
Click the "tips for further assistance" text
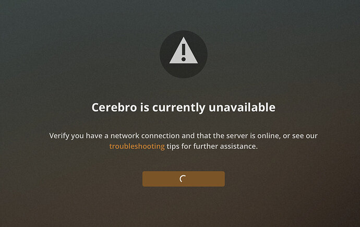point(212,146)
